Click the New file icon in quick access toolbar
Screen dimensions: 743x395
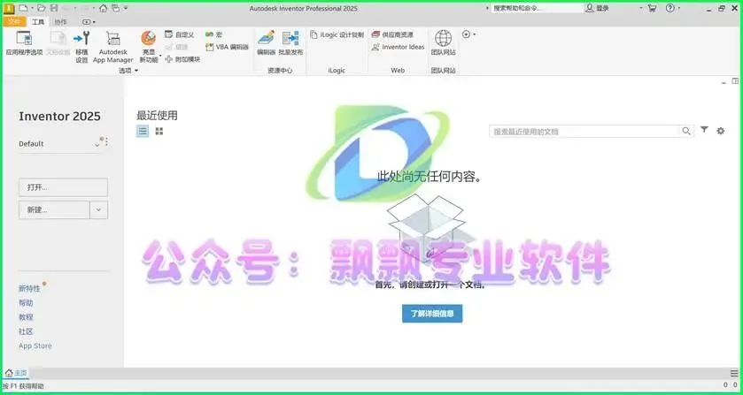tap(23, 8)
